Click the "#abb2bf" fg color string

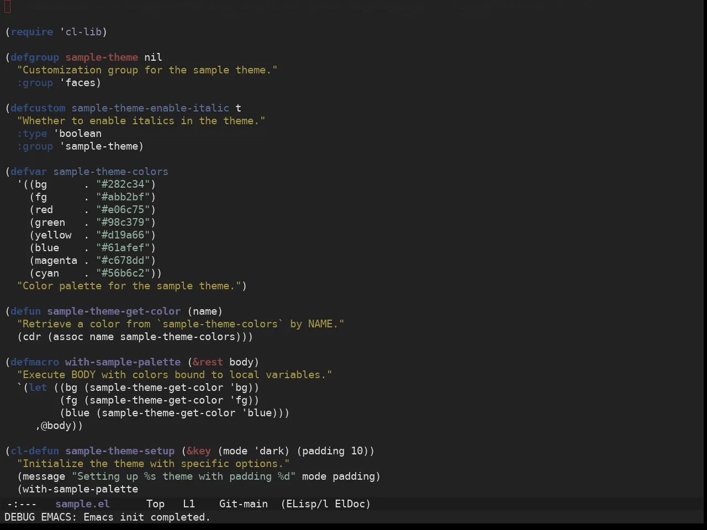[x=123, y=197]
